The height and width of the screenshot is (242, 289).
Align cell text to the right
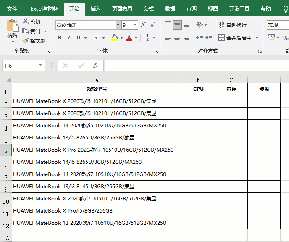click(x=187, y=38)
